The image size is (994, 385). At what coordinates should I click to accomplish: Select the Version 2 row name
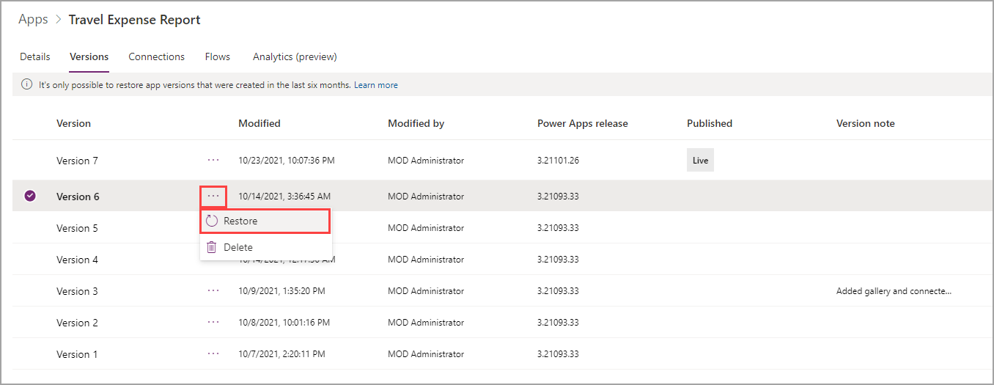pyautogui.click(x=77, y=322)
